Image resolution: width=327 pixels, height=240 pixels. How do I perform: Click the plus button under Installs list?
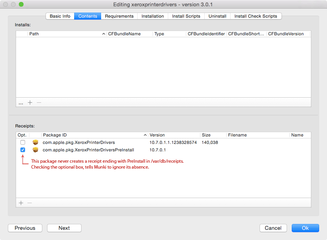pos(30,102)
